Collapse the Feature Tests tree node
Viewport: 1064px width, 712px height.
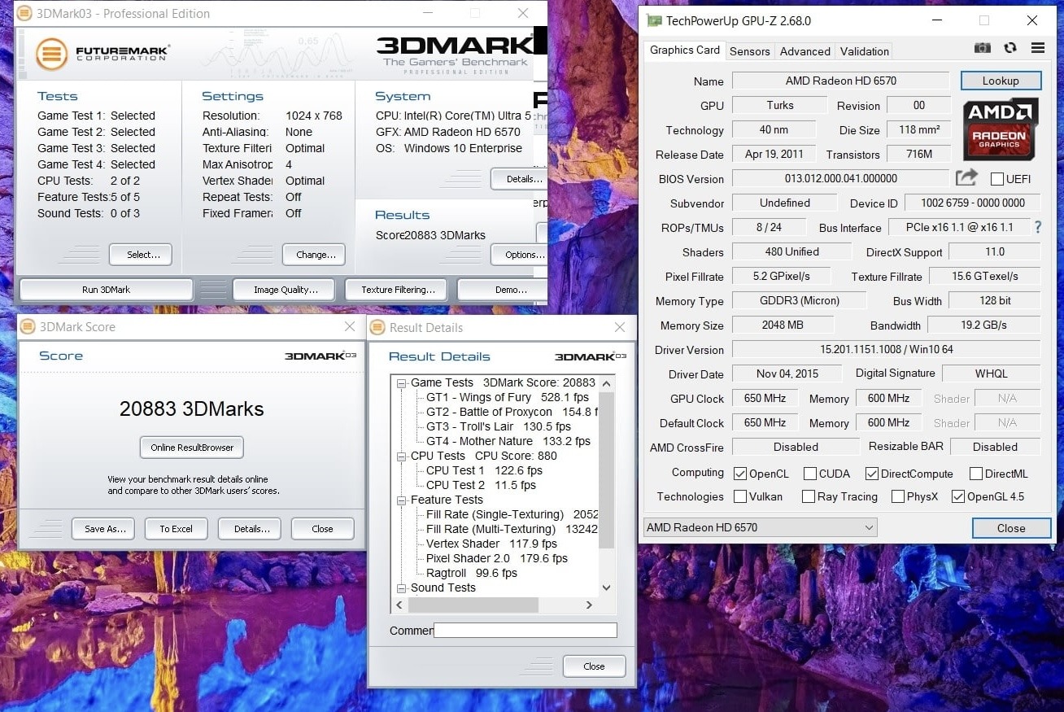pos(402,500)
